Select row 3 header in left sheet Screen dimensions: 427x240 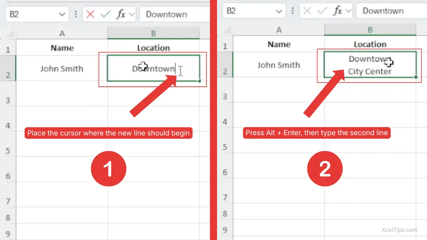click(8, 100)
